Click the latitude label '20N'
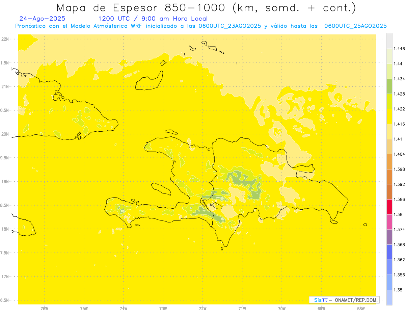Screen dimensions: 405x313 [5, 134]
